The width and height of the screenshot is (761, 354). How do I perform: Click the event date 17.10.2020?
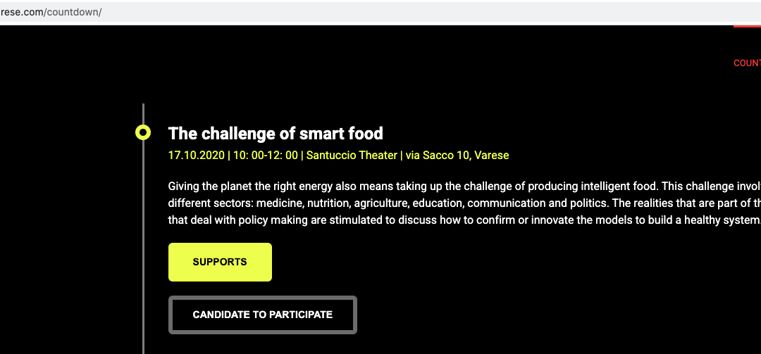pos(196,155)
